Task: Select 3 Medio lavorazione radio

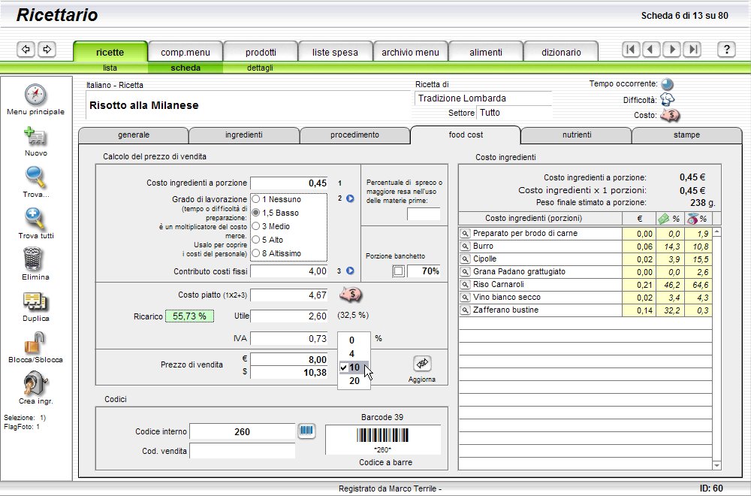Action: [x=256, y=225]
